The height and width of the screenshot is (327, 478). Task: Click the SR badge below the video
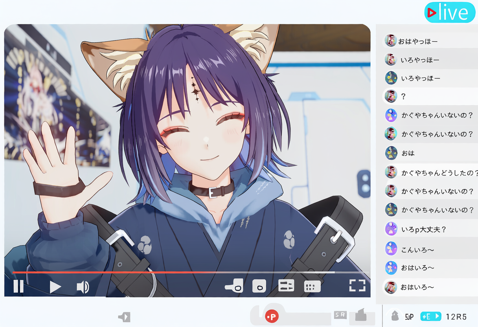340,315
